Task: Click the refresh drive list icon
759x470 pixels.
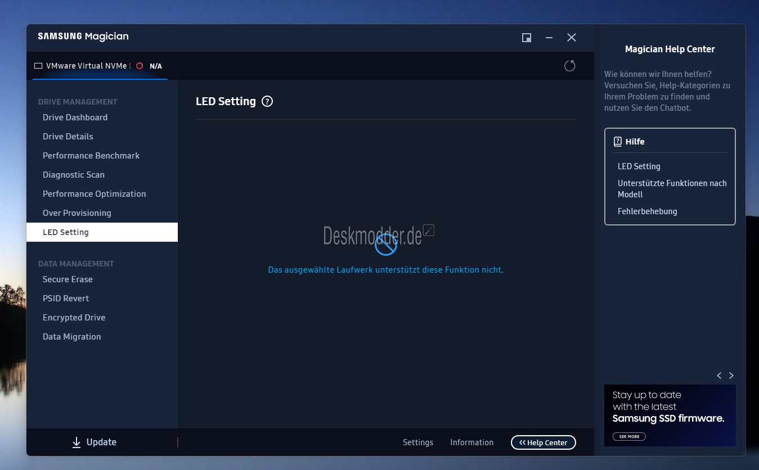Action: (570, 66)
